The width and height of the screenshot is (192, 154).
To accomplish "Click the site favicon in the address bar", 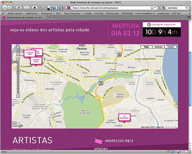I will pyautogui.click(x=68, y=8).
